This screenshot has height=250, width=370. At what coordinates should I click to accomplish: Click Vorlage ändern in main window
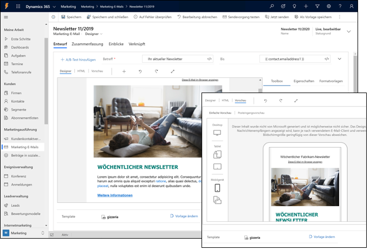tap(184, 216)
